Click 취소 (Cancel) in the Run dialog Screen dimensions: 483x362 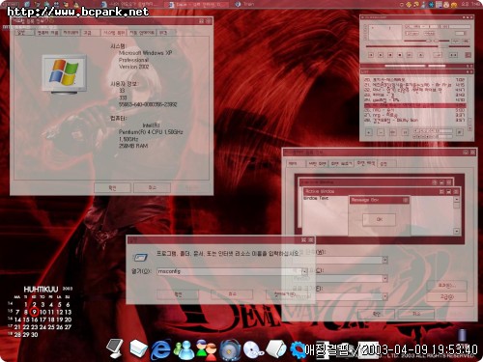coord(232,294)
